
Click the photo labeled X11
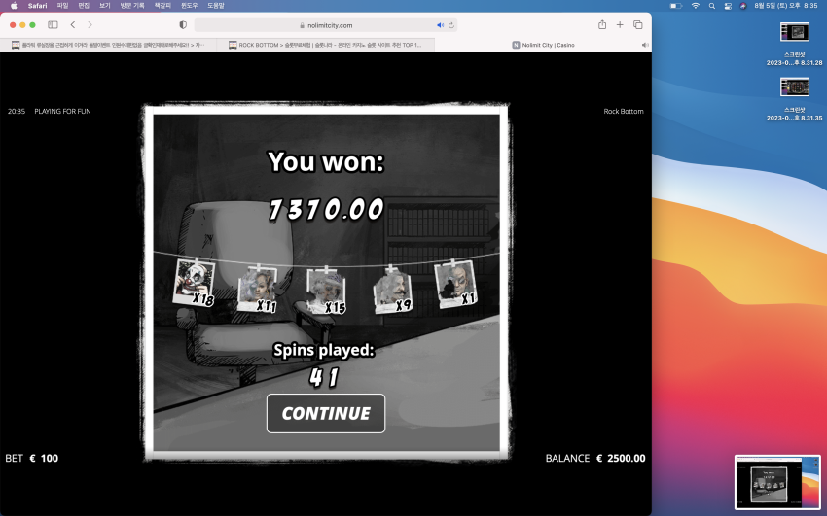(258, 289)
